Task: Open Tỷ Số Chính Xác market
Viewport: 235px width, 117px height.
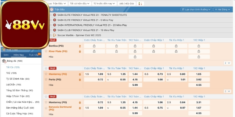Action: (x=18, y=79)
